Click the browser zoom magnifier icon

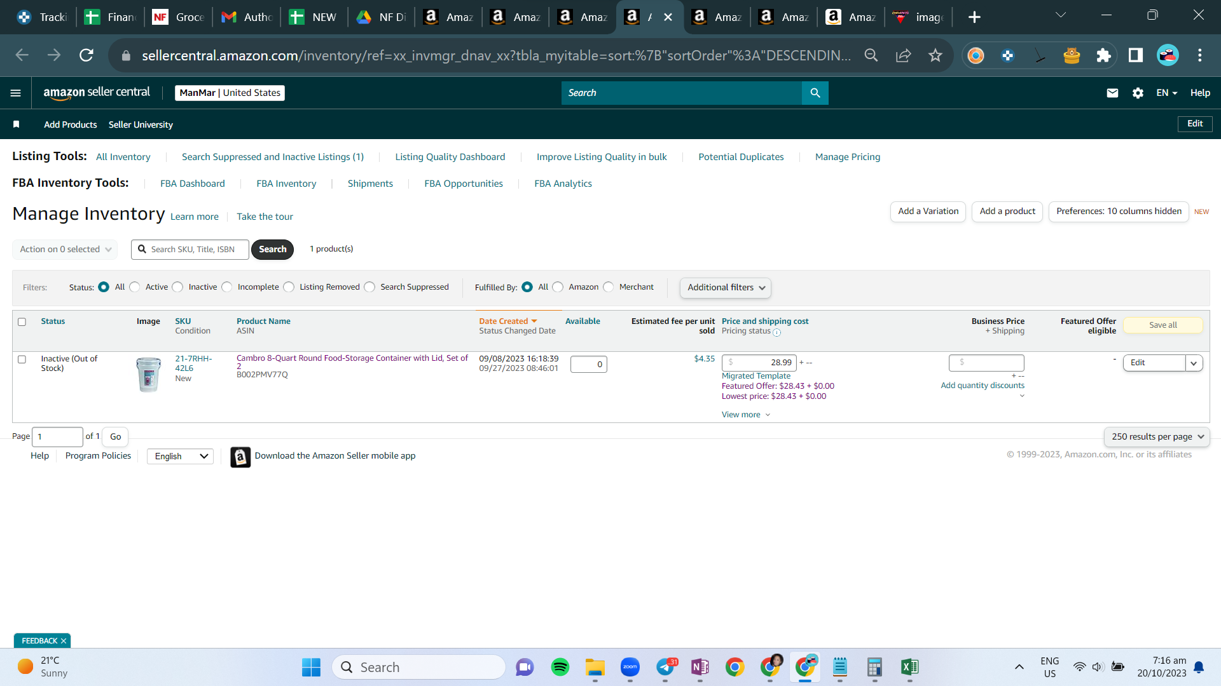pos(871,55)
